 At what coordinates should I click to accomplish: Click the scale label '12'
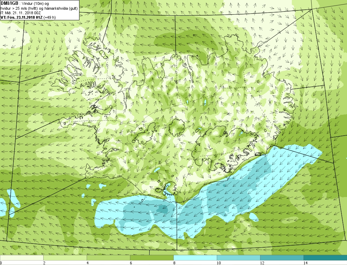coord(262,263)
